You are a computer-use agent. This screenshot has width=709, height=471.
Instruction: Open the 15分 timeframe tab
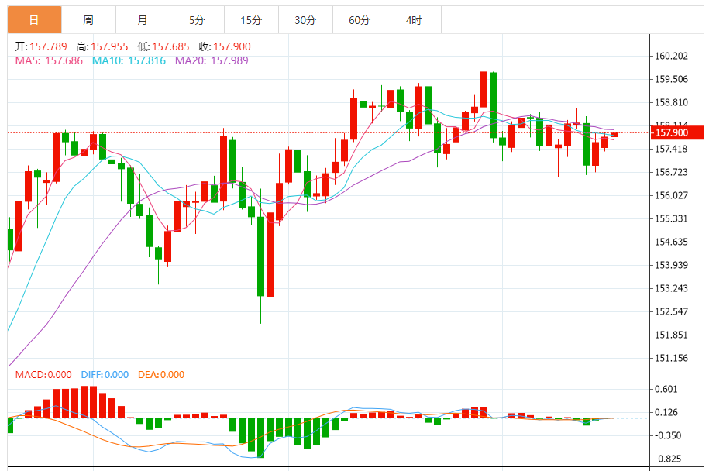point(251,20)
